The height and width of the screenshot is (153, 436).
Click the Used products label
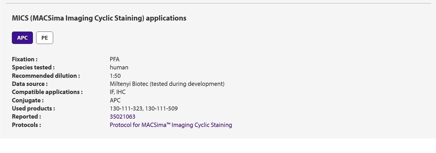pos(33,108)
